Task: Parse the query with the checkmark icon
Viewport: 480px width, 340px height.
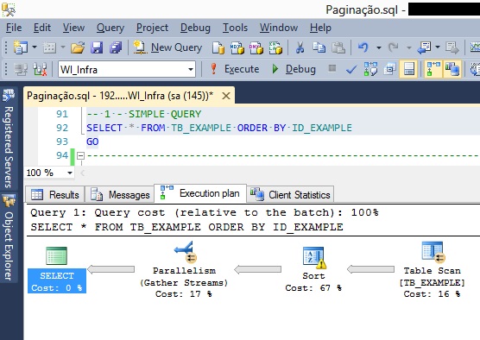Action: pyautogui.click(x=351, y=70)
